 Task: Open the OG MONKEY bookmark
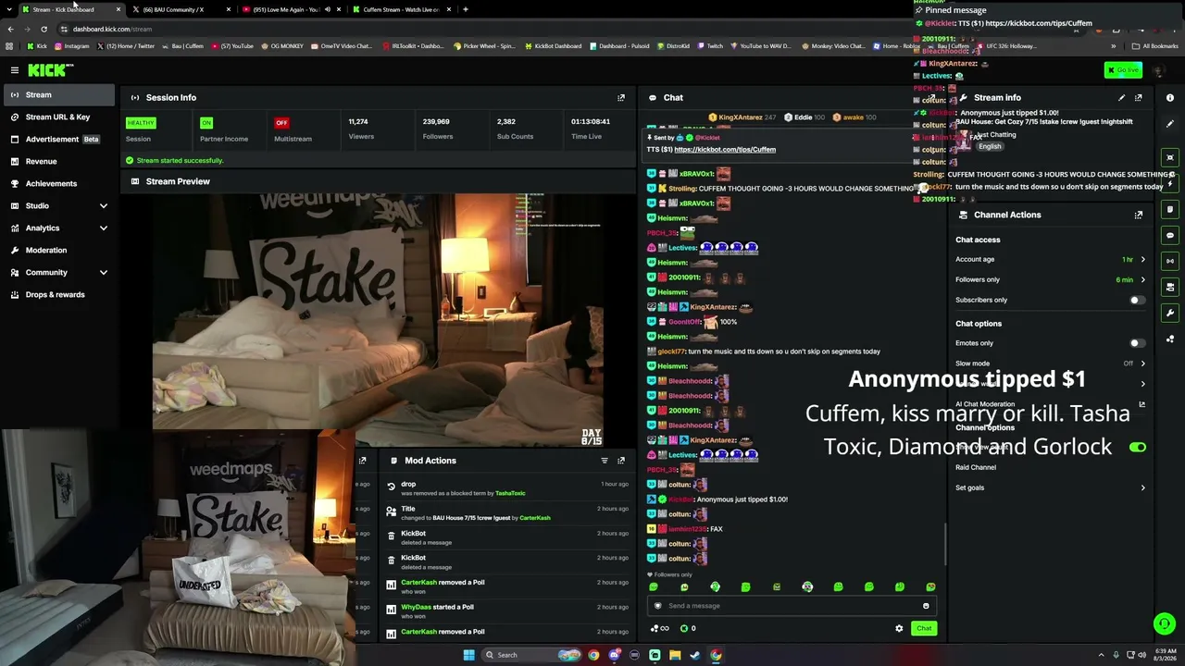[284, 45]
